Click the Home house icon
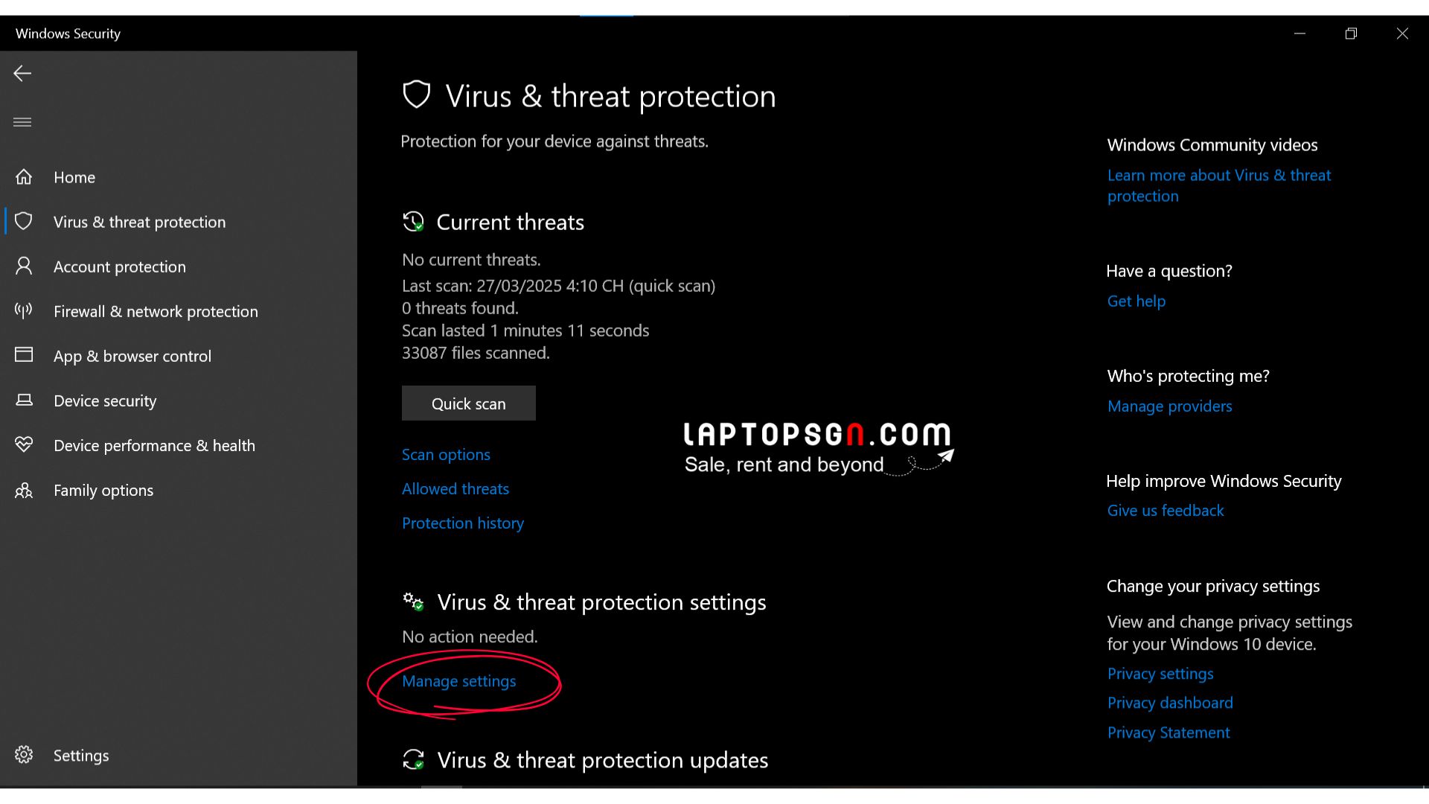The height and width of the screenshot is (804, 1429). click(24, 177)
